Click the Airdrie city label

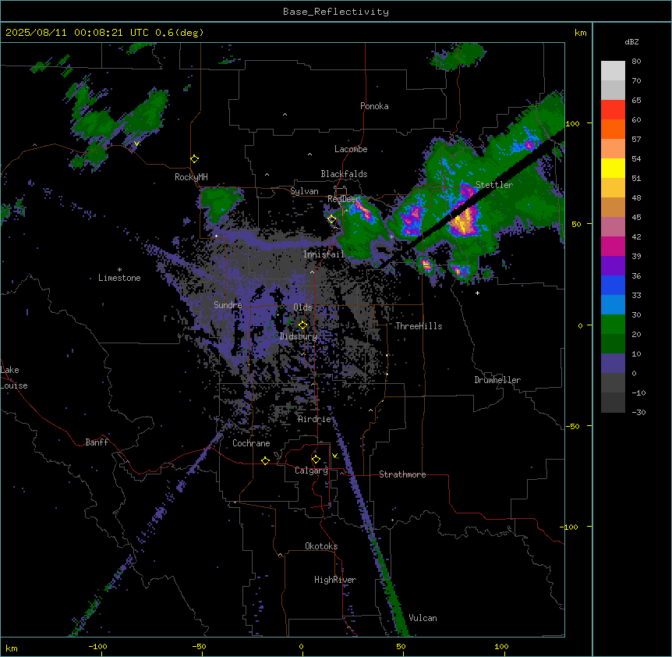314,419
